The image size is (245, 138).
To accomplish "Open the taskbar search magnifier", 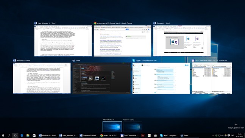I will point(9,135).
